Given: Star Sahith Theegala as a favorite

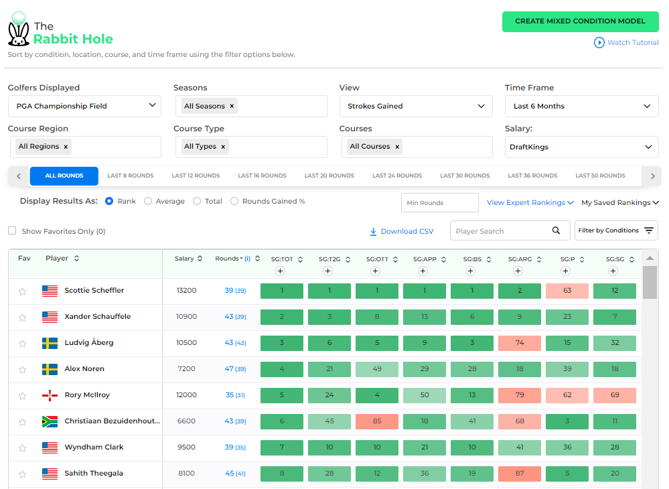Looking at the screenshot, I should [23, 474].
